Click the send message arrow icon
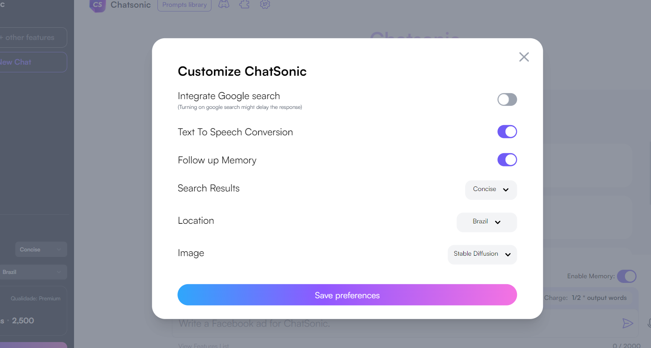Image resolution: width=651 pixels, height=348 pixels. [x=628, y=323]
